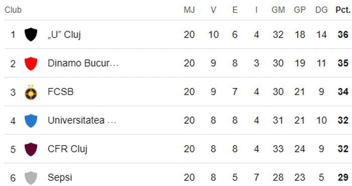The height and width of the screenshot is (186, 352).
Task: Click the FCSB star club logo
Action: pyautogui.click(x=31, y=92)
